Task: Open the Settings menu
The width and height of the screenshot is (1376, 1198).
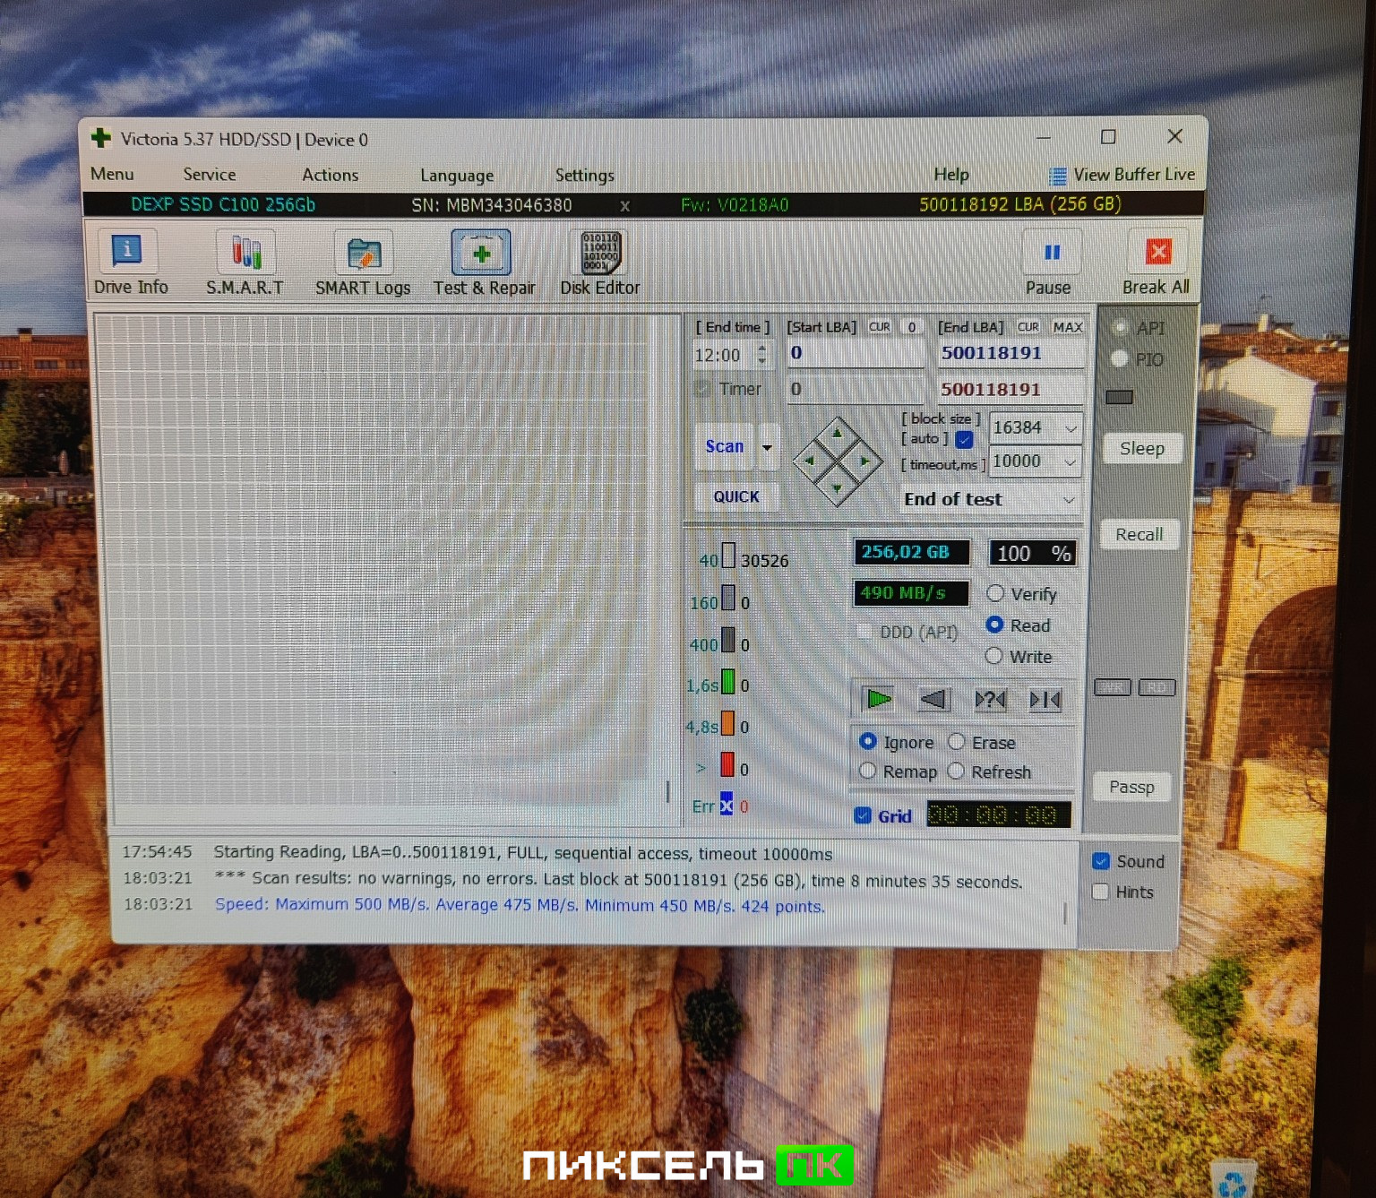Action: 584,176
